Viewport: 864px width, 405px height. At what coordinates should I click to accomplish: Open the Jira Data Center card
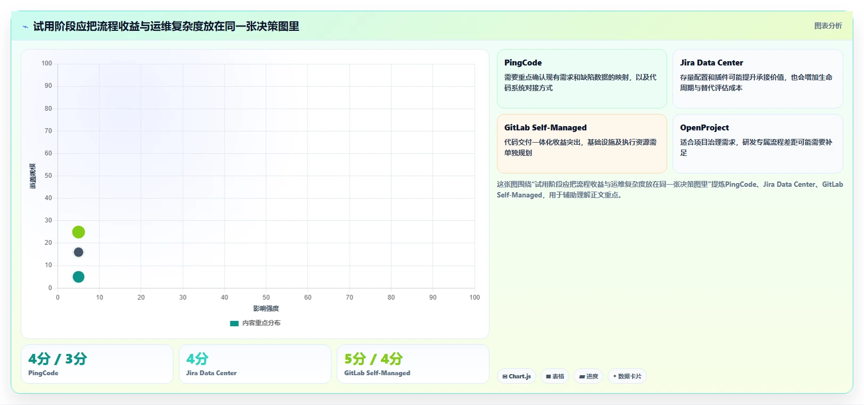point(758,79)
